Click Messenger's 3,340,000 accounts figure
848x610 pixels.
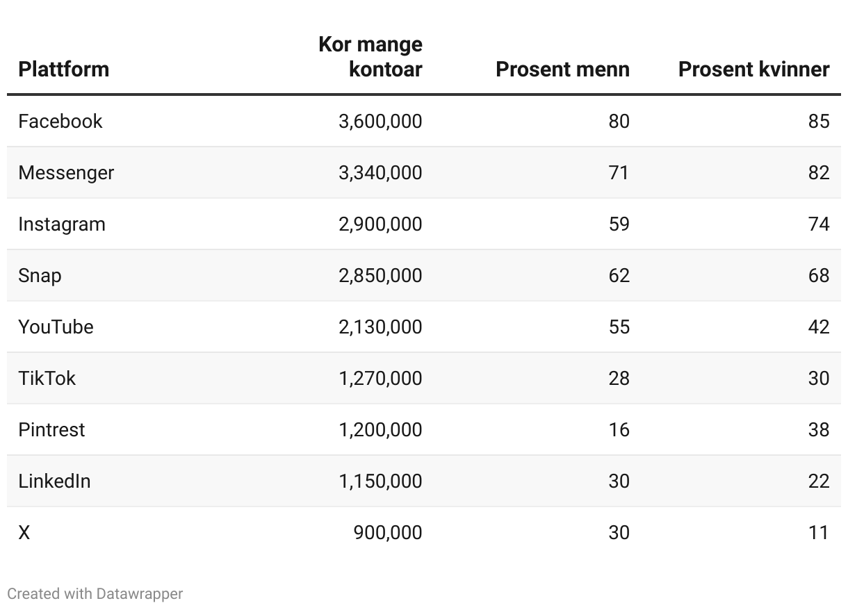(380, 173)
